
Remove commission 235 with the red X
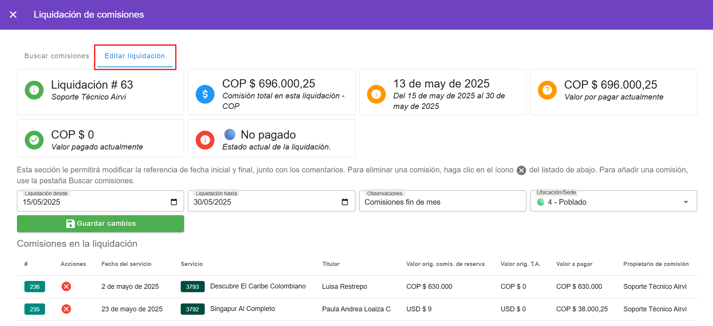(x=66, y=309)
